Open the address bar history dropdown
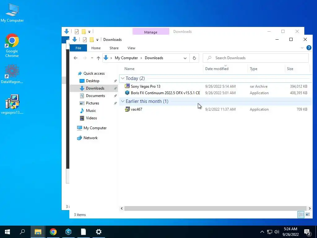Image resolution: width=317 pixels, height=238 pixels. point(185,58)
